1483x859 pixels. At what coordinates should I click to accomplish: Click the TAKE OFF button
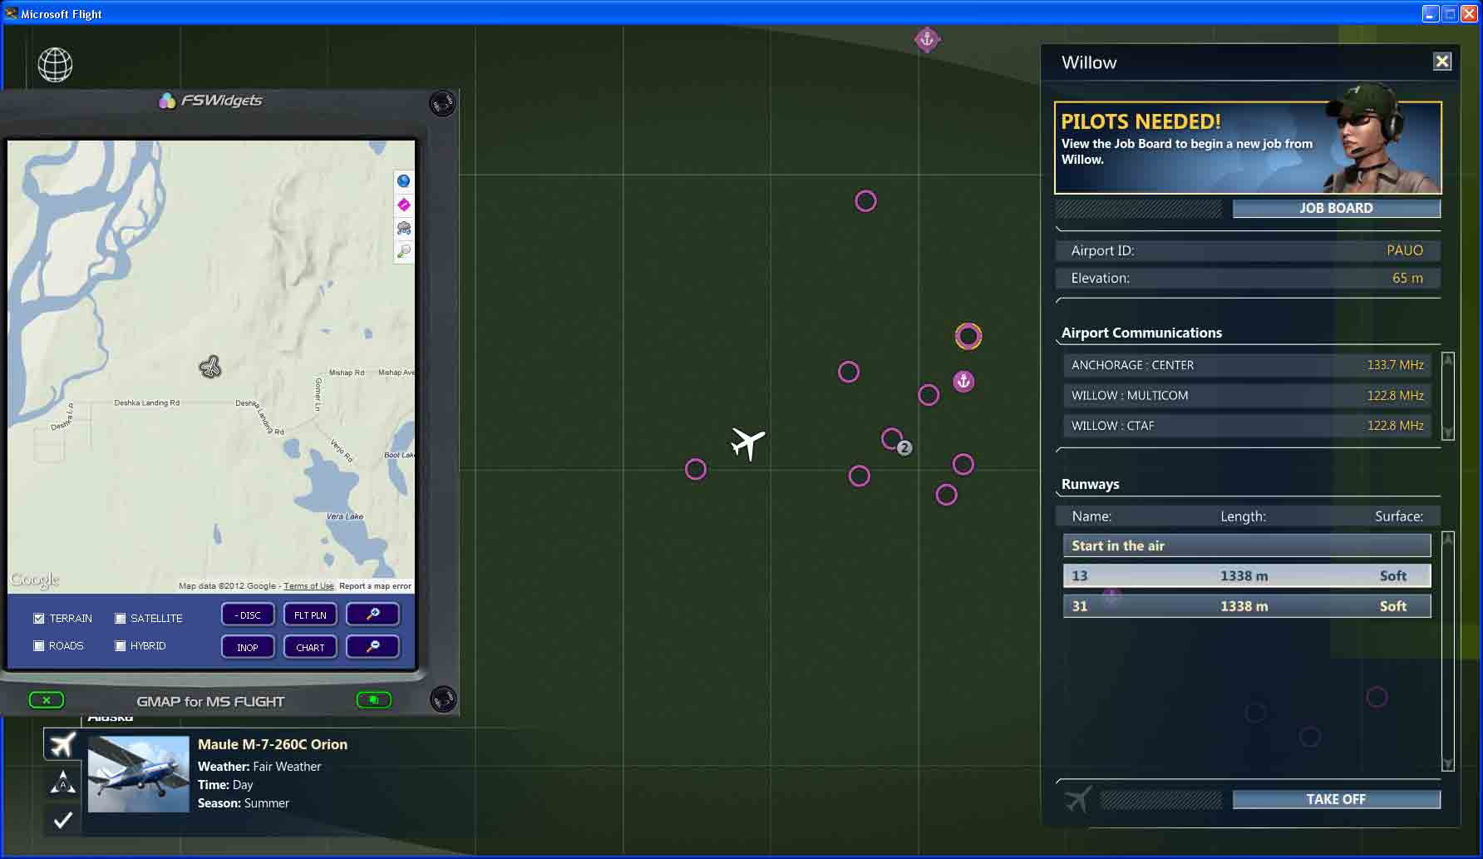pyautogui.click(x=1336, y=799)
